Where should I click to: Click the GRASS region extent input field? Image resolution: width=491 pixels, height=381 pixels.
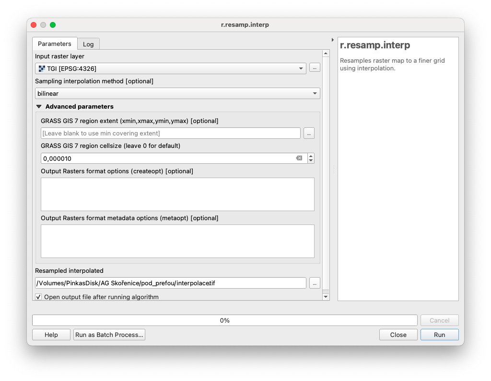coord(170,134)
